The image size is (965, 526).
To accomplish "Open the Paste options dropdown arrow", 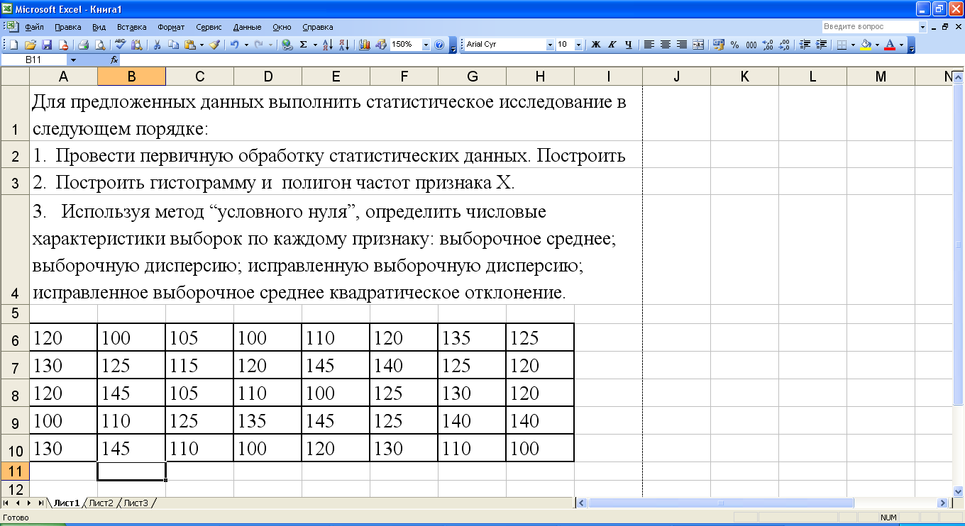I will point(202,45).
